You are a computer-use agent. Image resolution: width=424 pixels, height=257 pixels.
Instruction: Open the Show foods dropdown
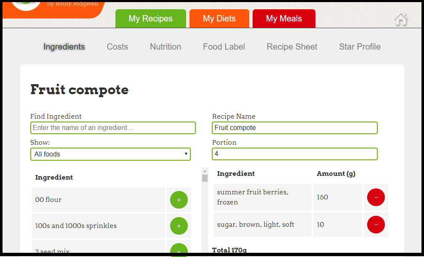click(110, 154)
